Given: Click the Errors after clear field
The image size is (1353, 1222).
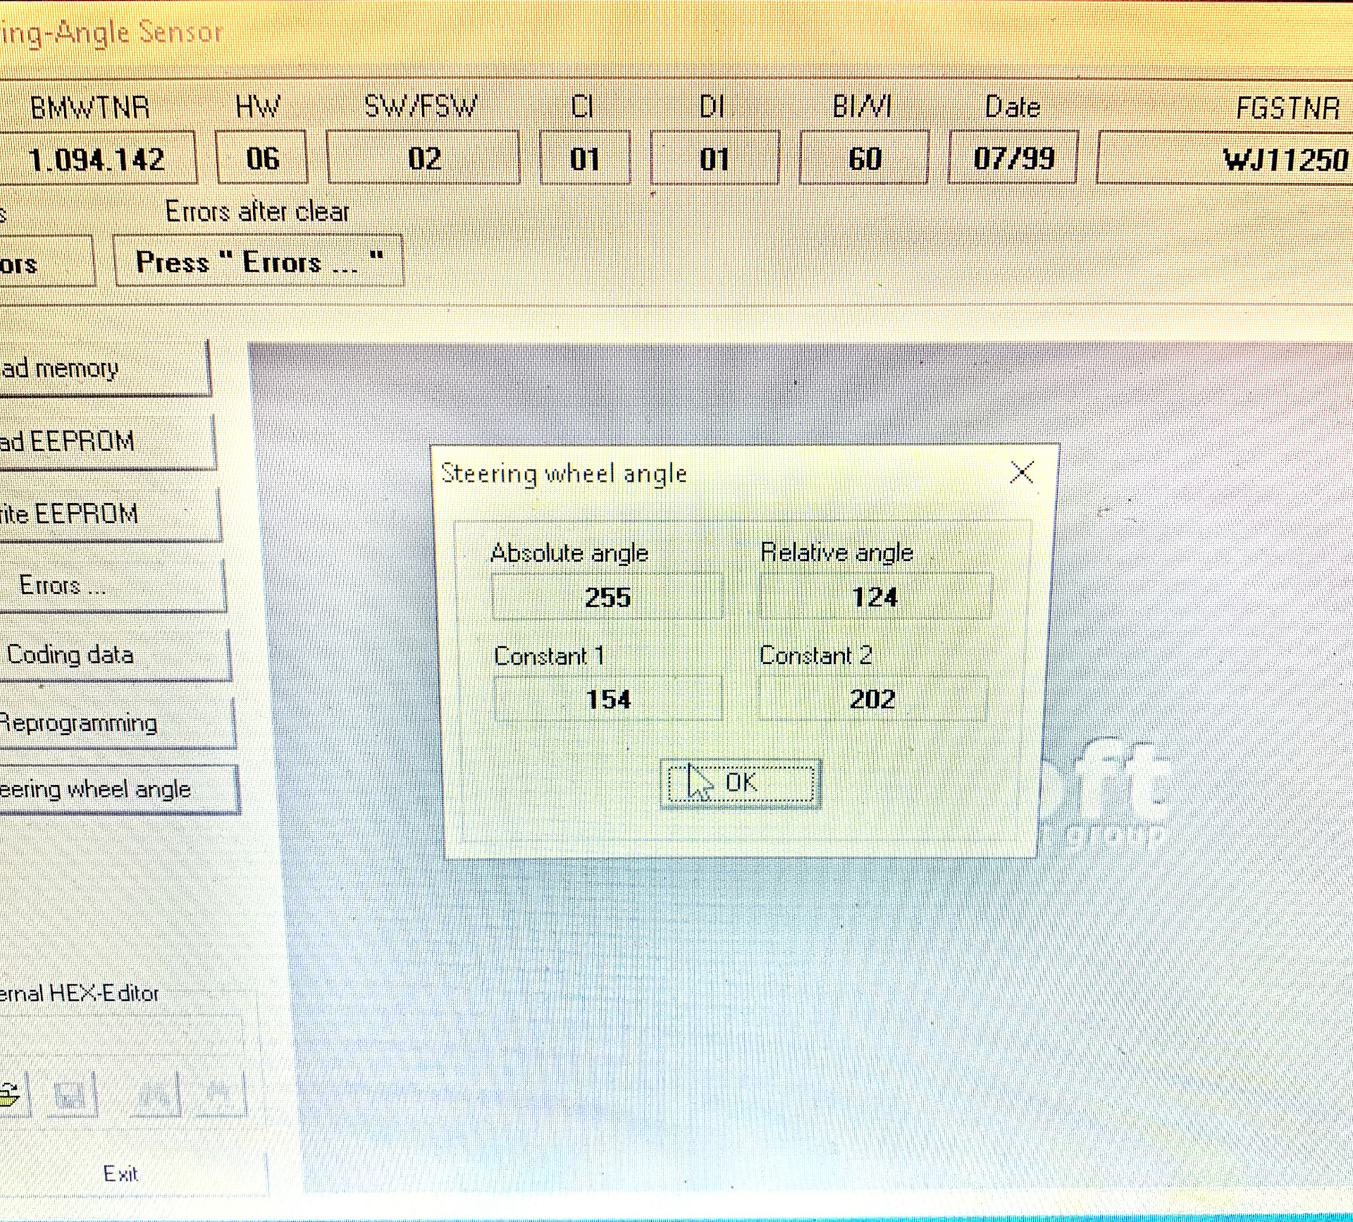Looking at the screenshot, I should (x=259, y=261).
